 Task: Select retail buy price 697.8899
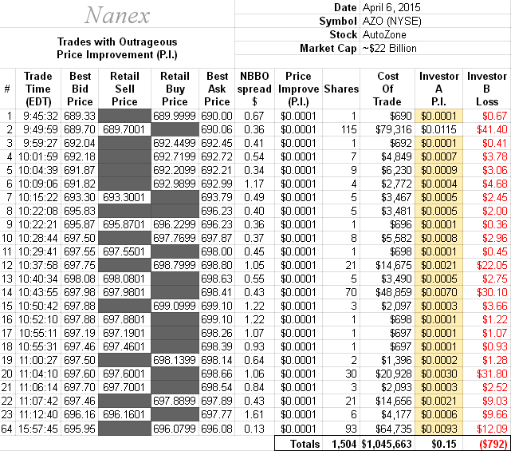coord(175,401)
